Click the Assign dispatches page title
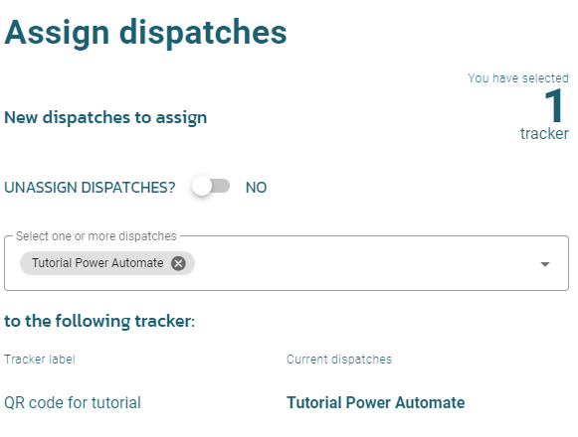The image size is (578, 437). tap(145, 33)
